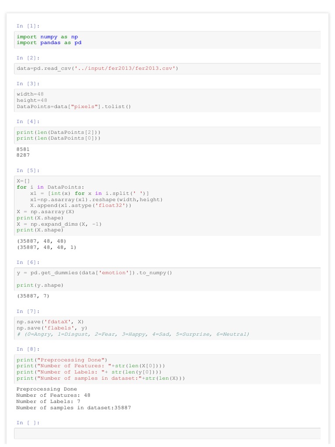Focus the "Preprocessing Done" print statements cell
This screenshot has height=447, width=335.
[167, 369]
